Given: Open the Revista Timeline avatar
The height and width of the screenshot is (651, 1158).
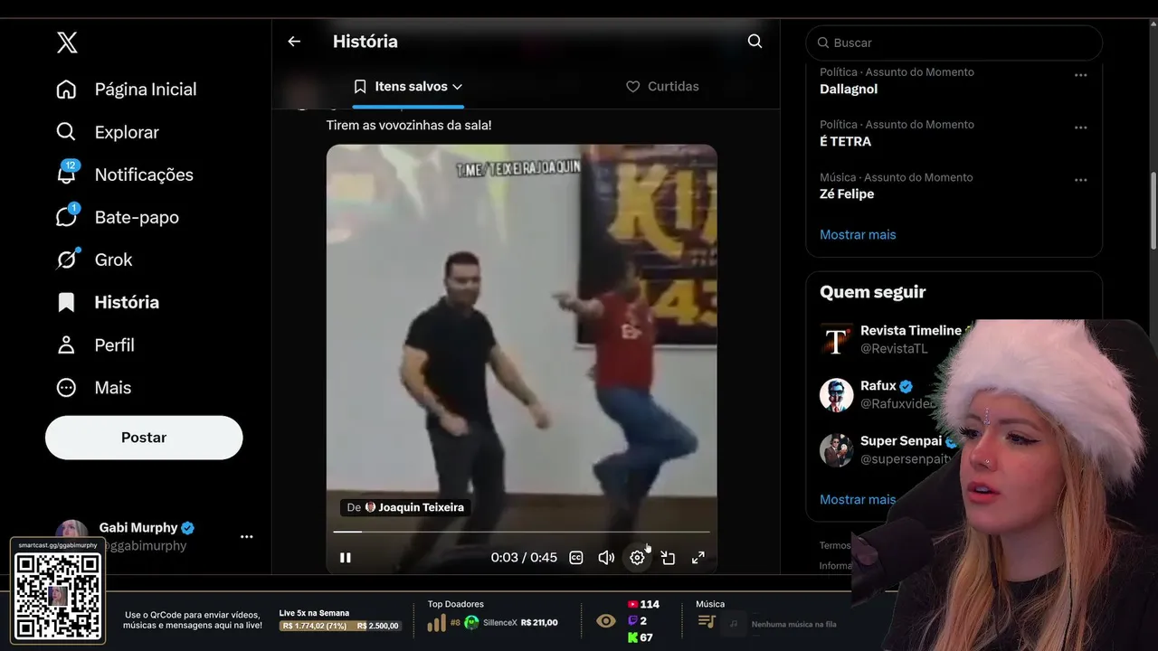Looking at the screenshot, I should tap(837, 340).
